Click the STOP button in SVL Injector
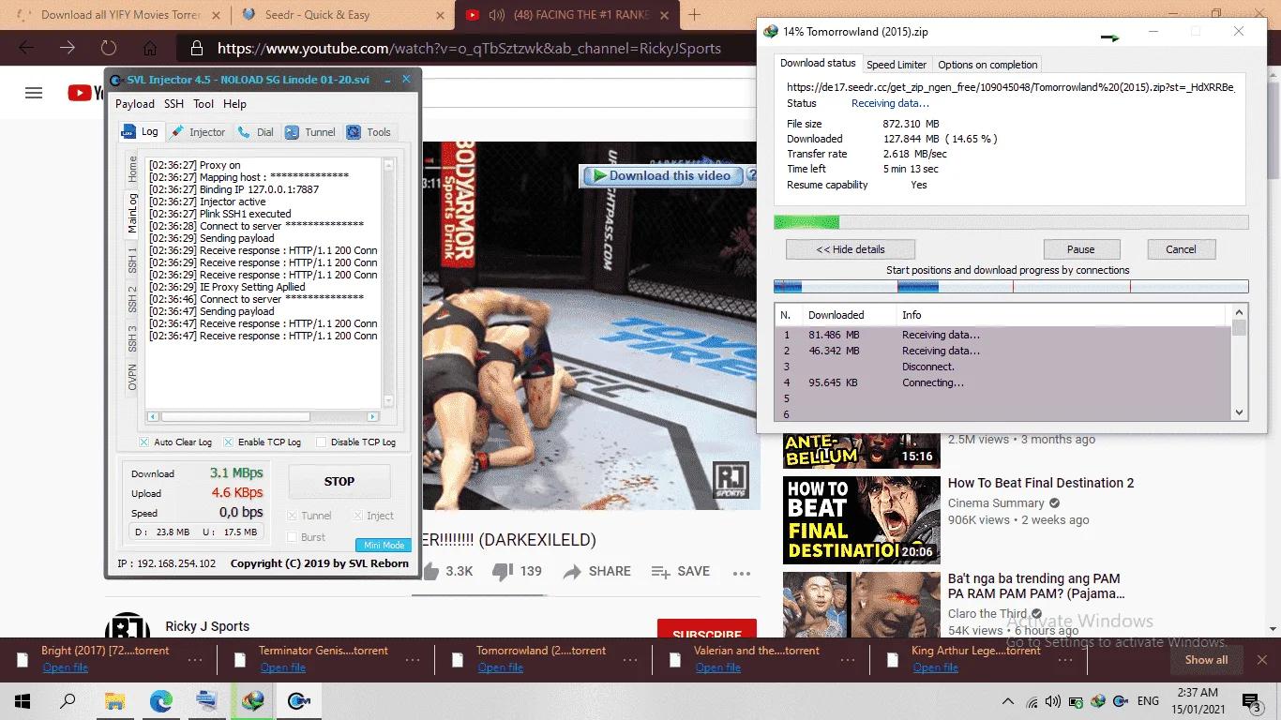The height and width of the screenshot is (720, 1281). click(339, 482)
